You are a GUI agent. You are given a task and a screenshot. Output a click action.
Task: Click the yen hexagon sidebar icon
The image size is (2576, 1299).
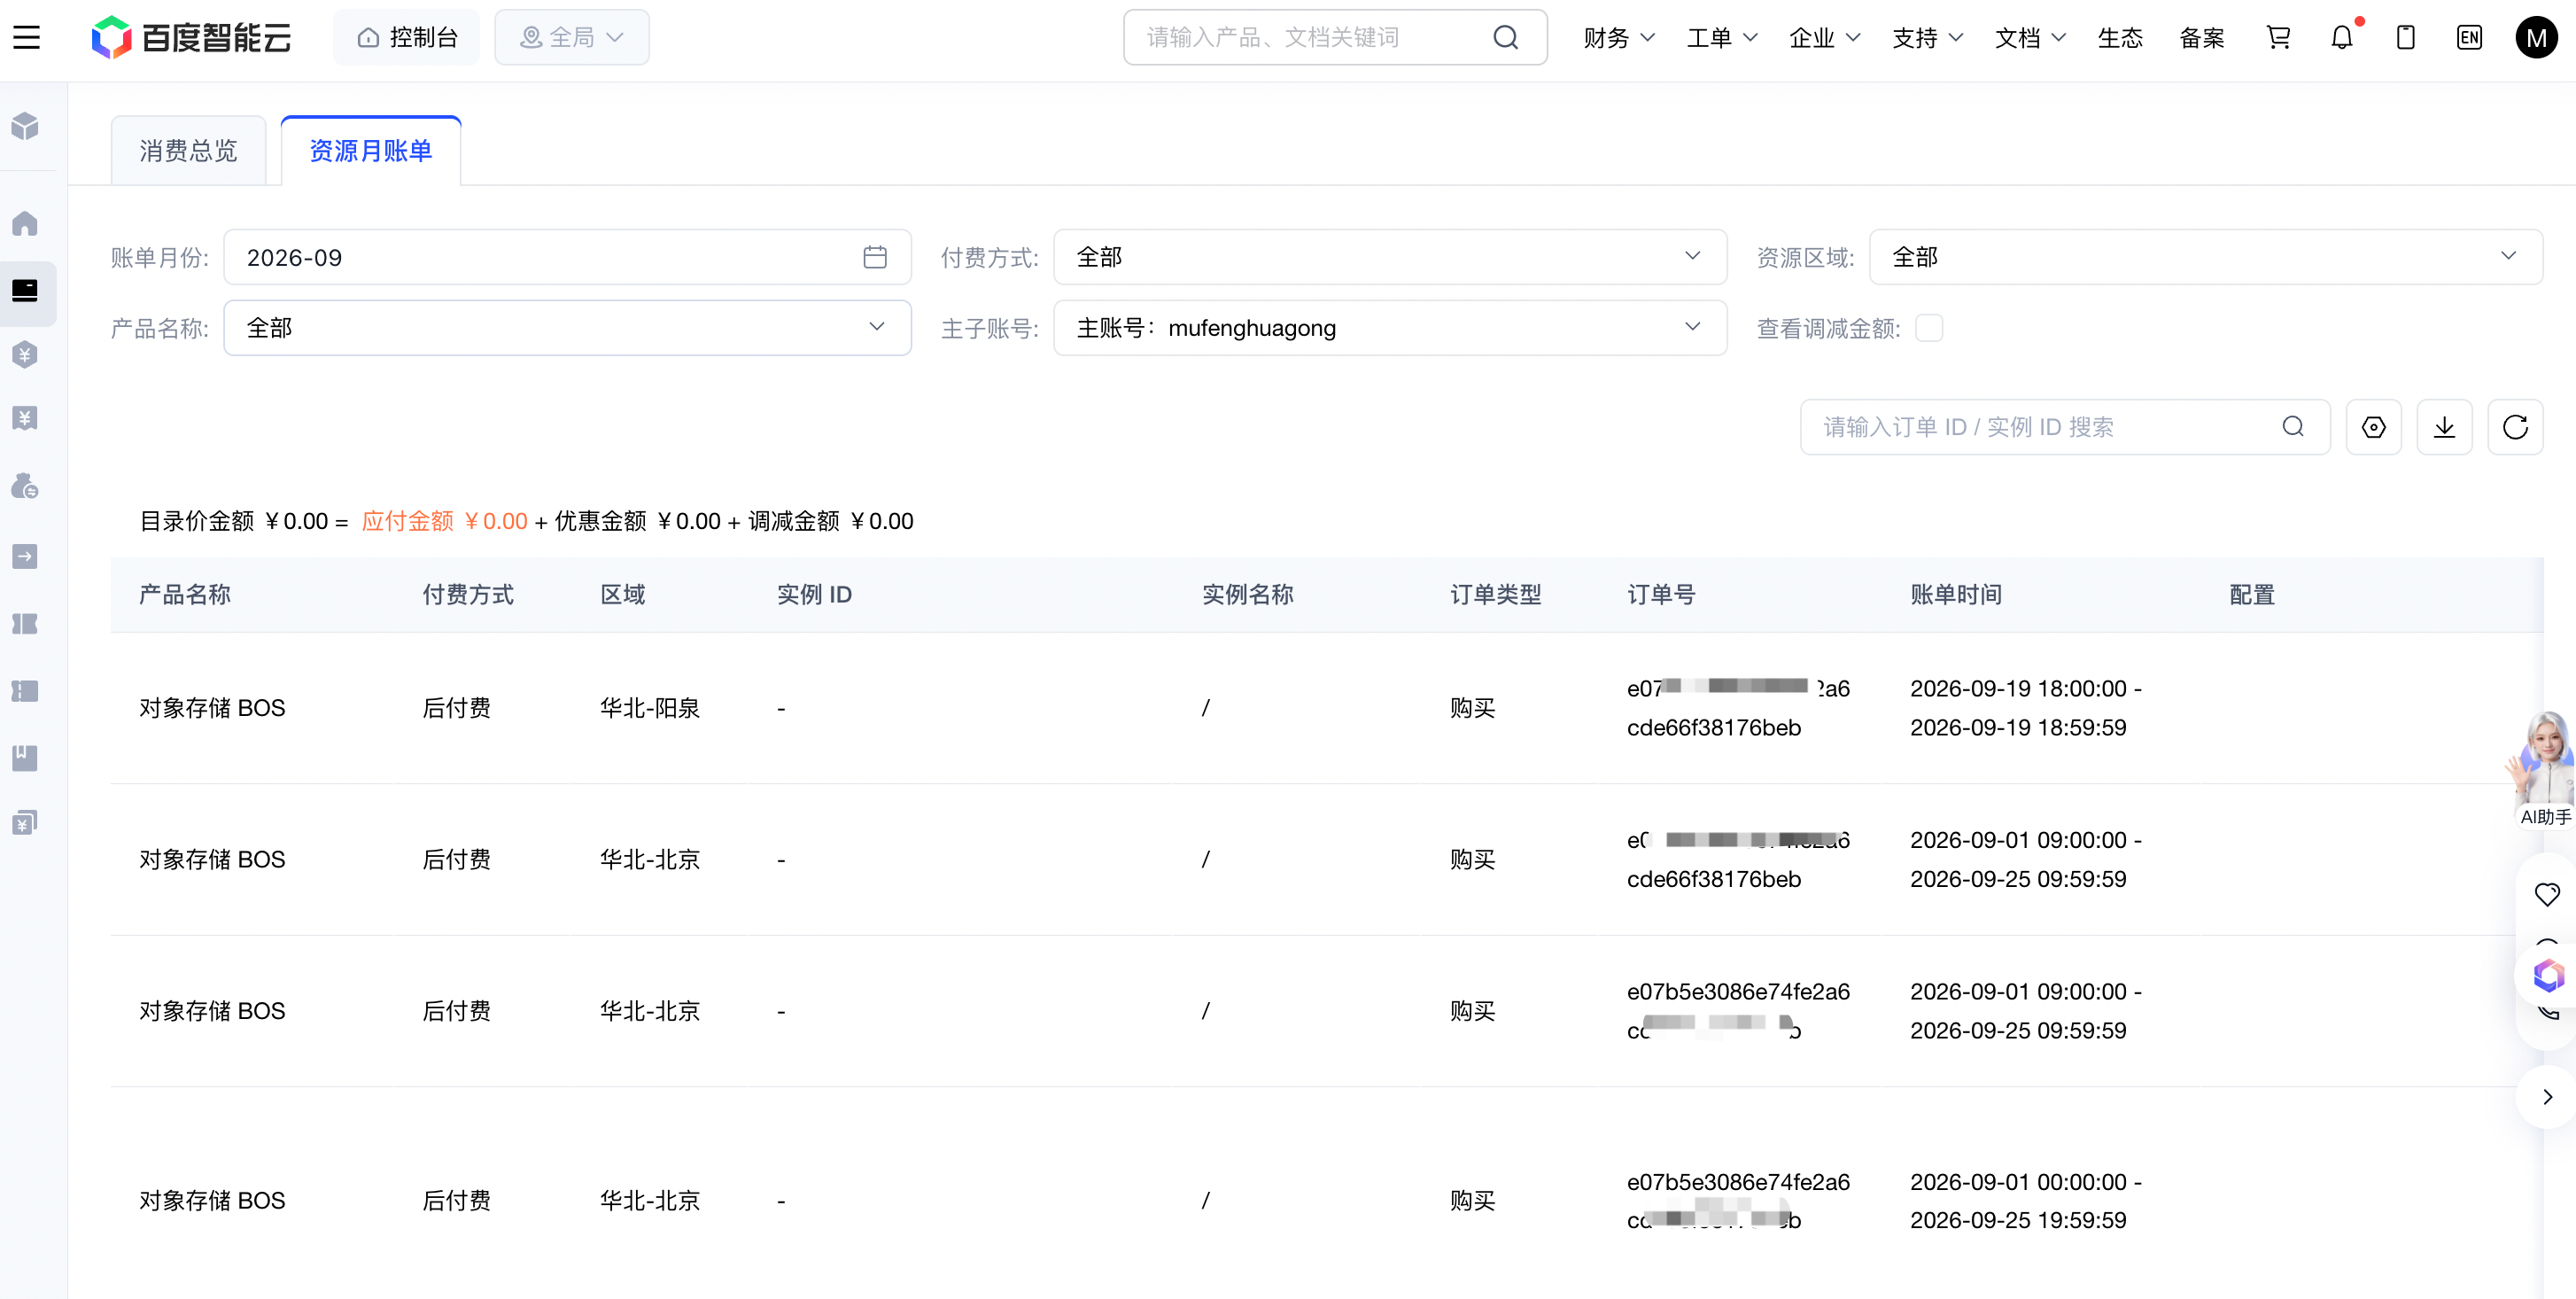pos(25,355)
